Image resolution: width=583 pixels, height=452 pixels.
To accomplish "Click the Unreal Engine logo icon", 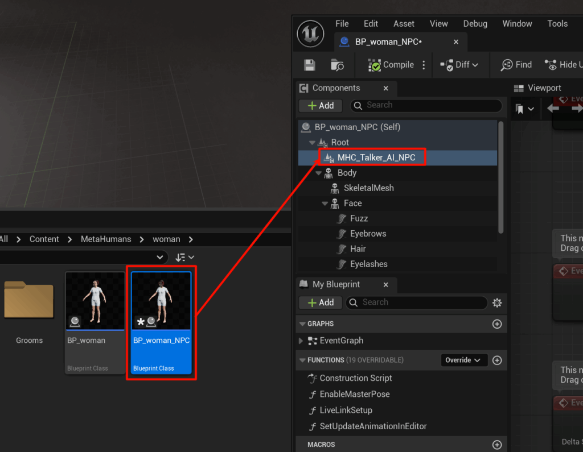I will pos(310,34).
